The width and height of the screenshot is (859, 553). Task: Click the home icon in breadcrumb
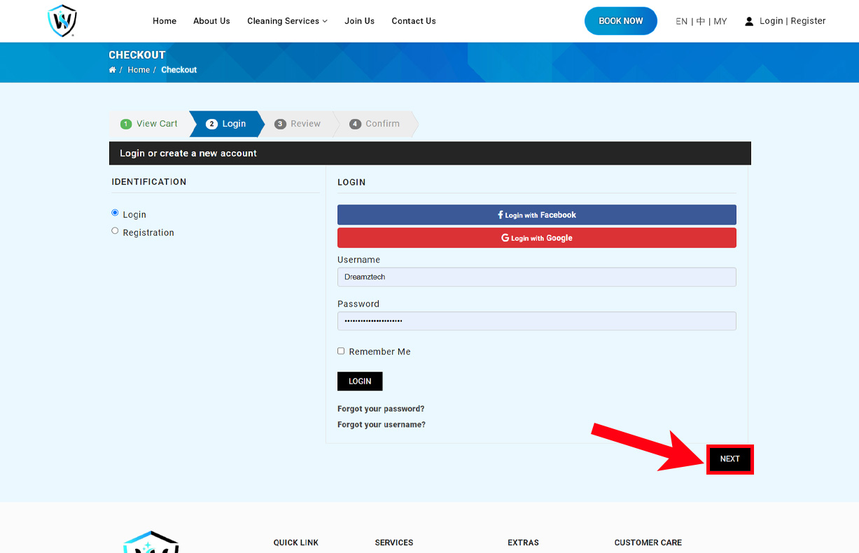click(x=112, y=70)
